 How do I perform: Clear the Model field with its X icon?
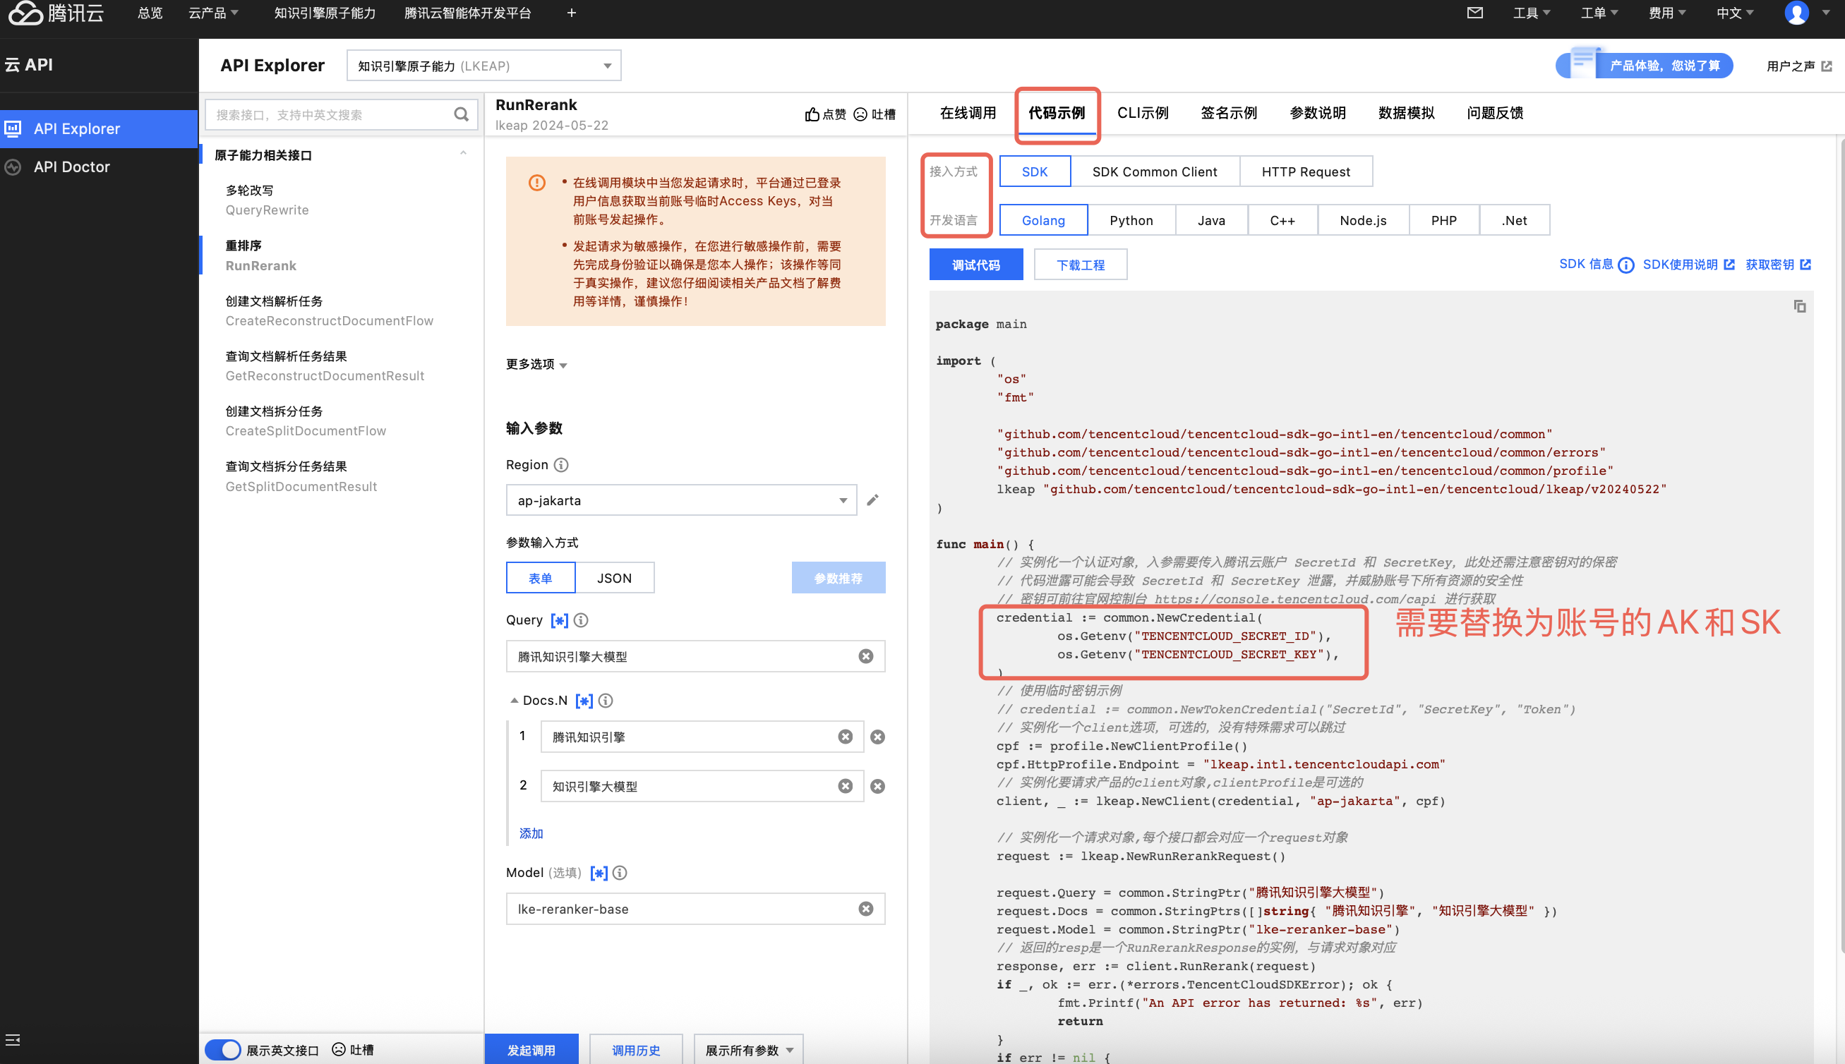(865, 908)
